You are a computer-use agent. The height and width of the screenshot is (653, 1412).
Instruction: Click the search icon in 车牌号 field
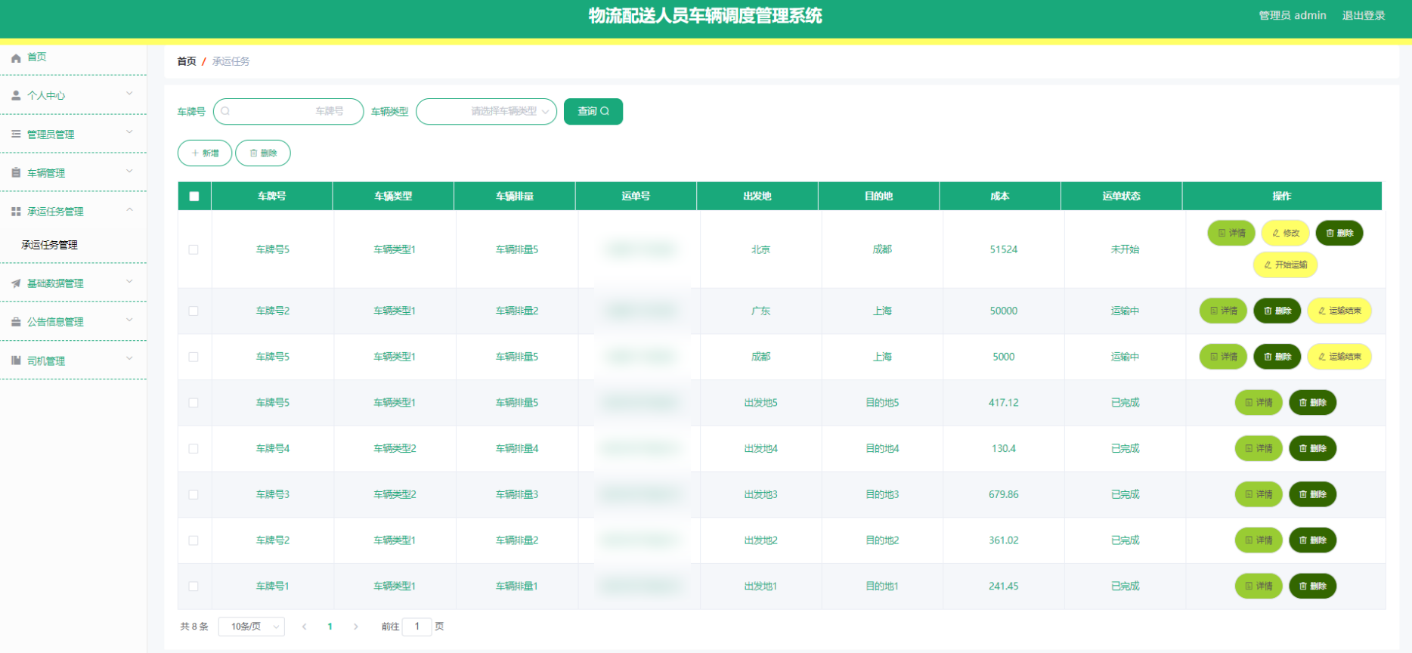(225, 111)
